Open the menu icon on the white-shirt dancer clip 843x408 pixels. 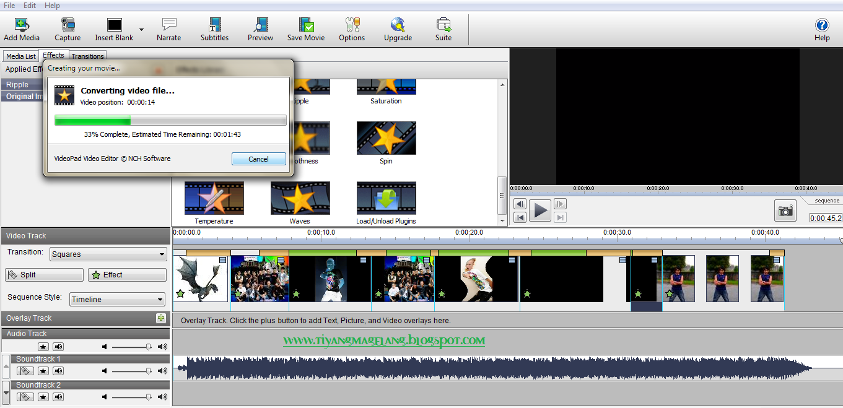click(x=512, y=260)
